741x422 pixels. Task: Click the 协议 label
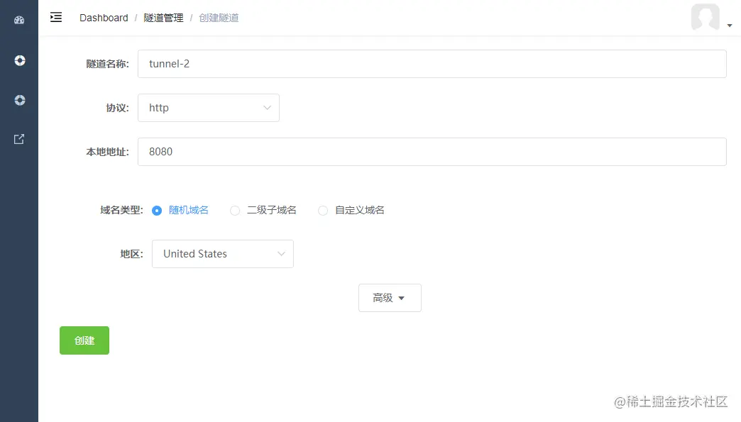tap(117, 108)
